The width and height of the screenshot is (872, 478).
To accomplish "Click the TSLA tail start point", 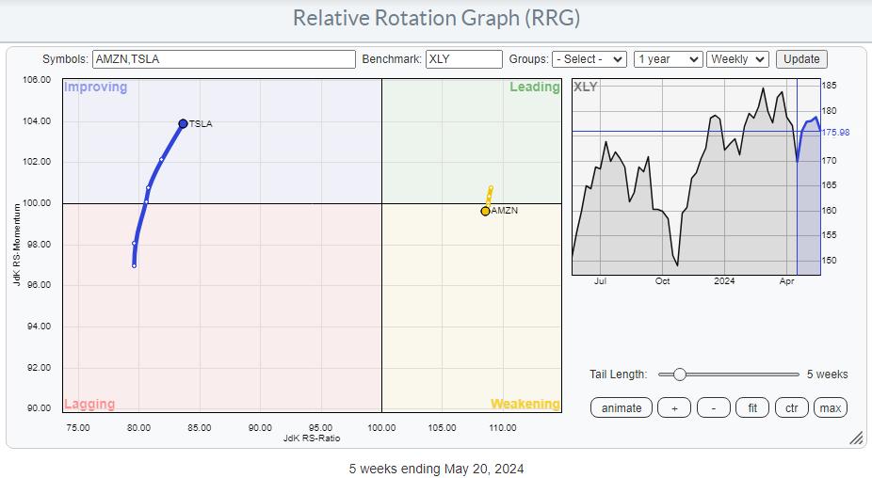I will [134, 265].
